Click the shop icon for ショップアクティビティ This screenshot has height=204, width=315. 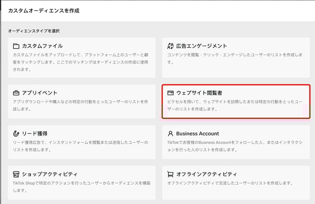click(16, 174)
